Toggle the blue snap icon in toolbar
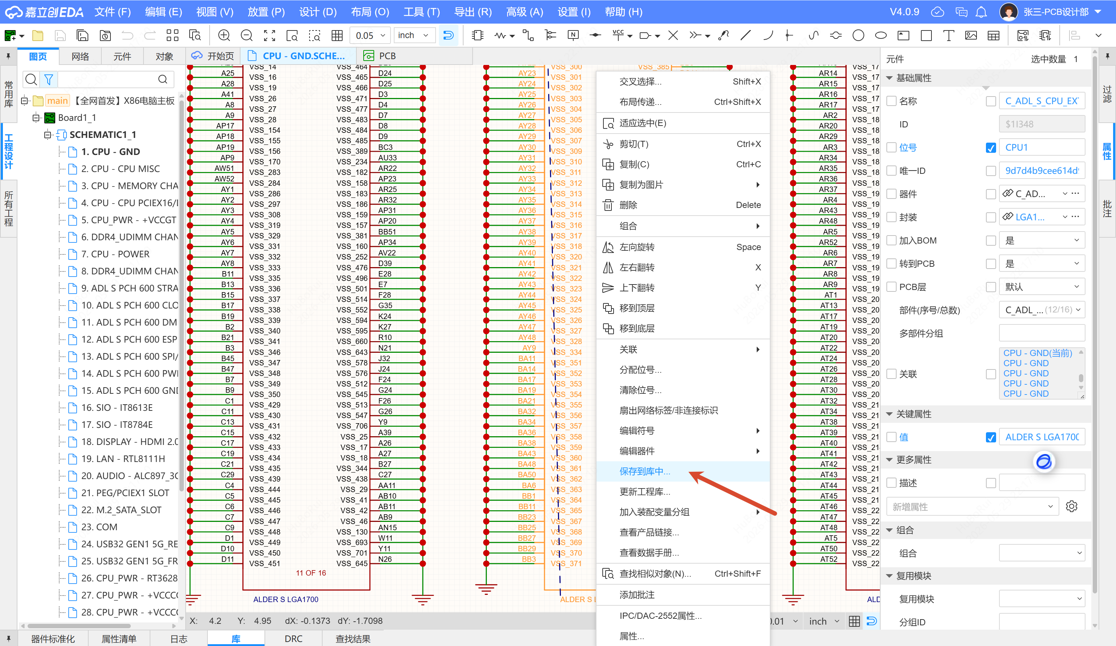This screenshot has height=646, width=1116. 448,36
